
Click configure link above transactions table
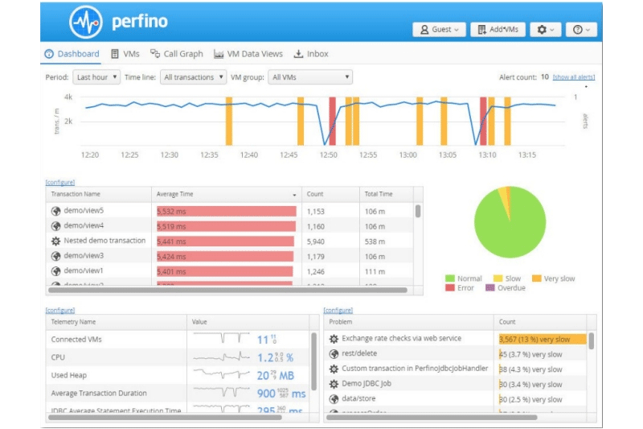59,182
